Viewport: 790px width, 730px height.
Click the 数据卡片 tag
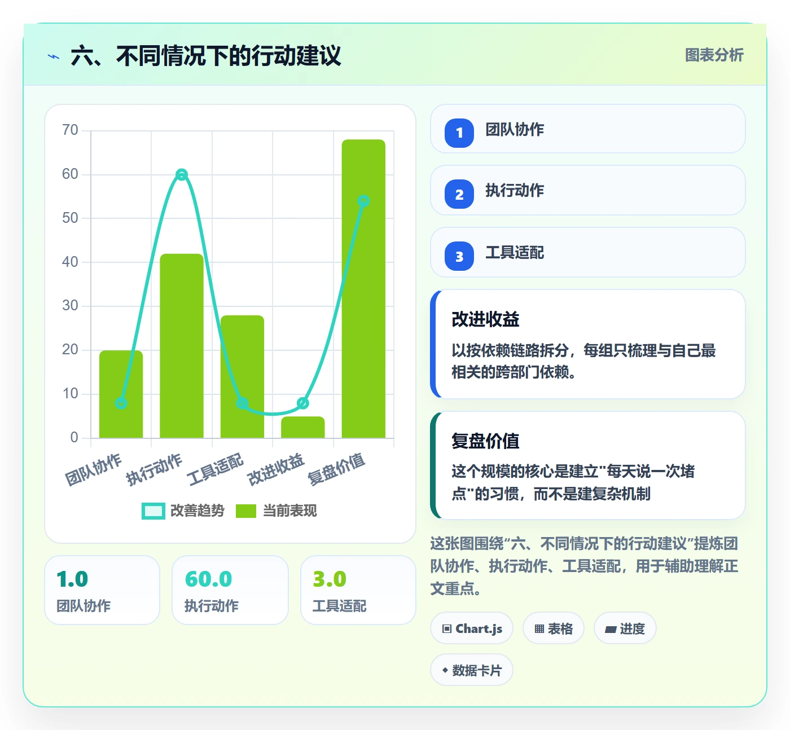pyautogui.click(x=472, y=670)
